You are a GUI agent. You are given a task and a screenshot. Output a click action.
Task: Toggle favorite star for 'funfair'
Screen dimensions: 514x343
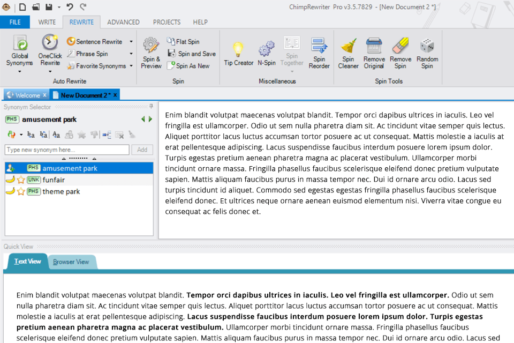[x=21, y=180]
